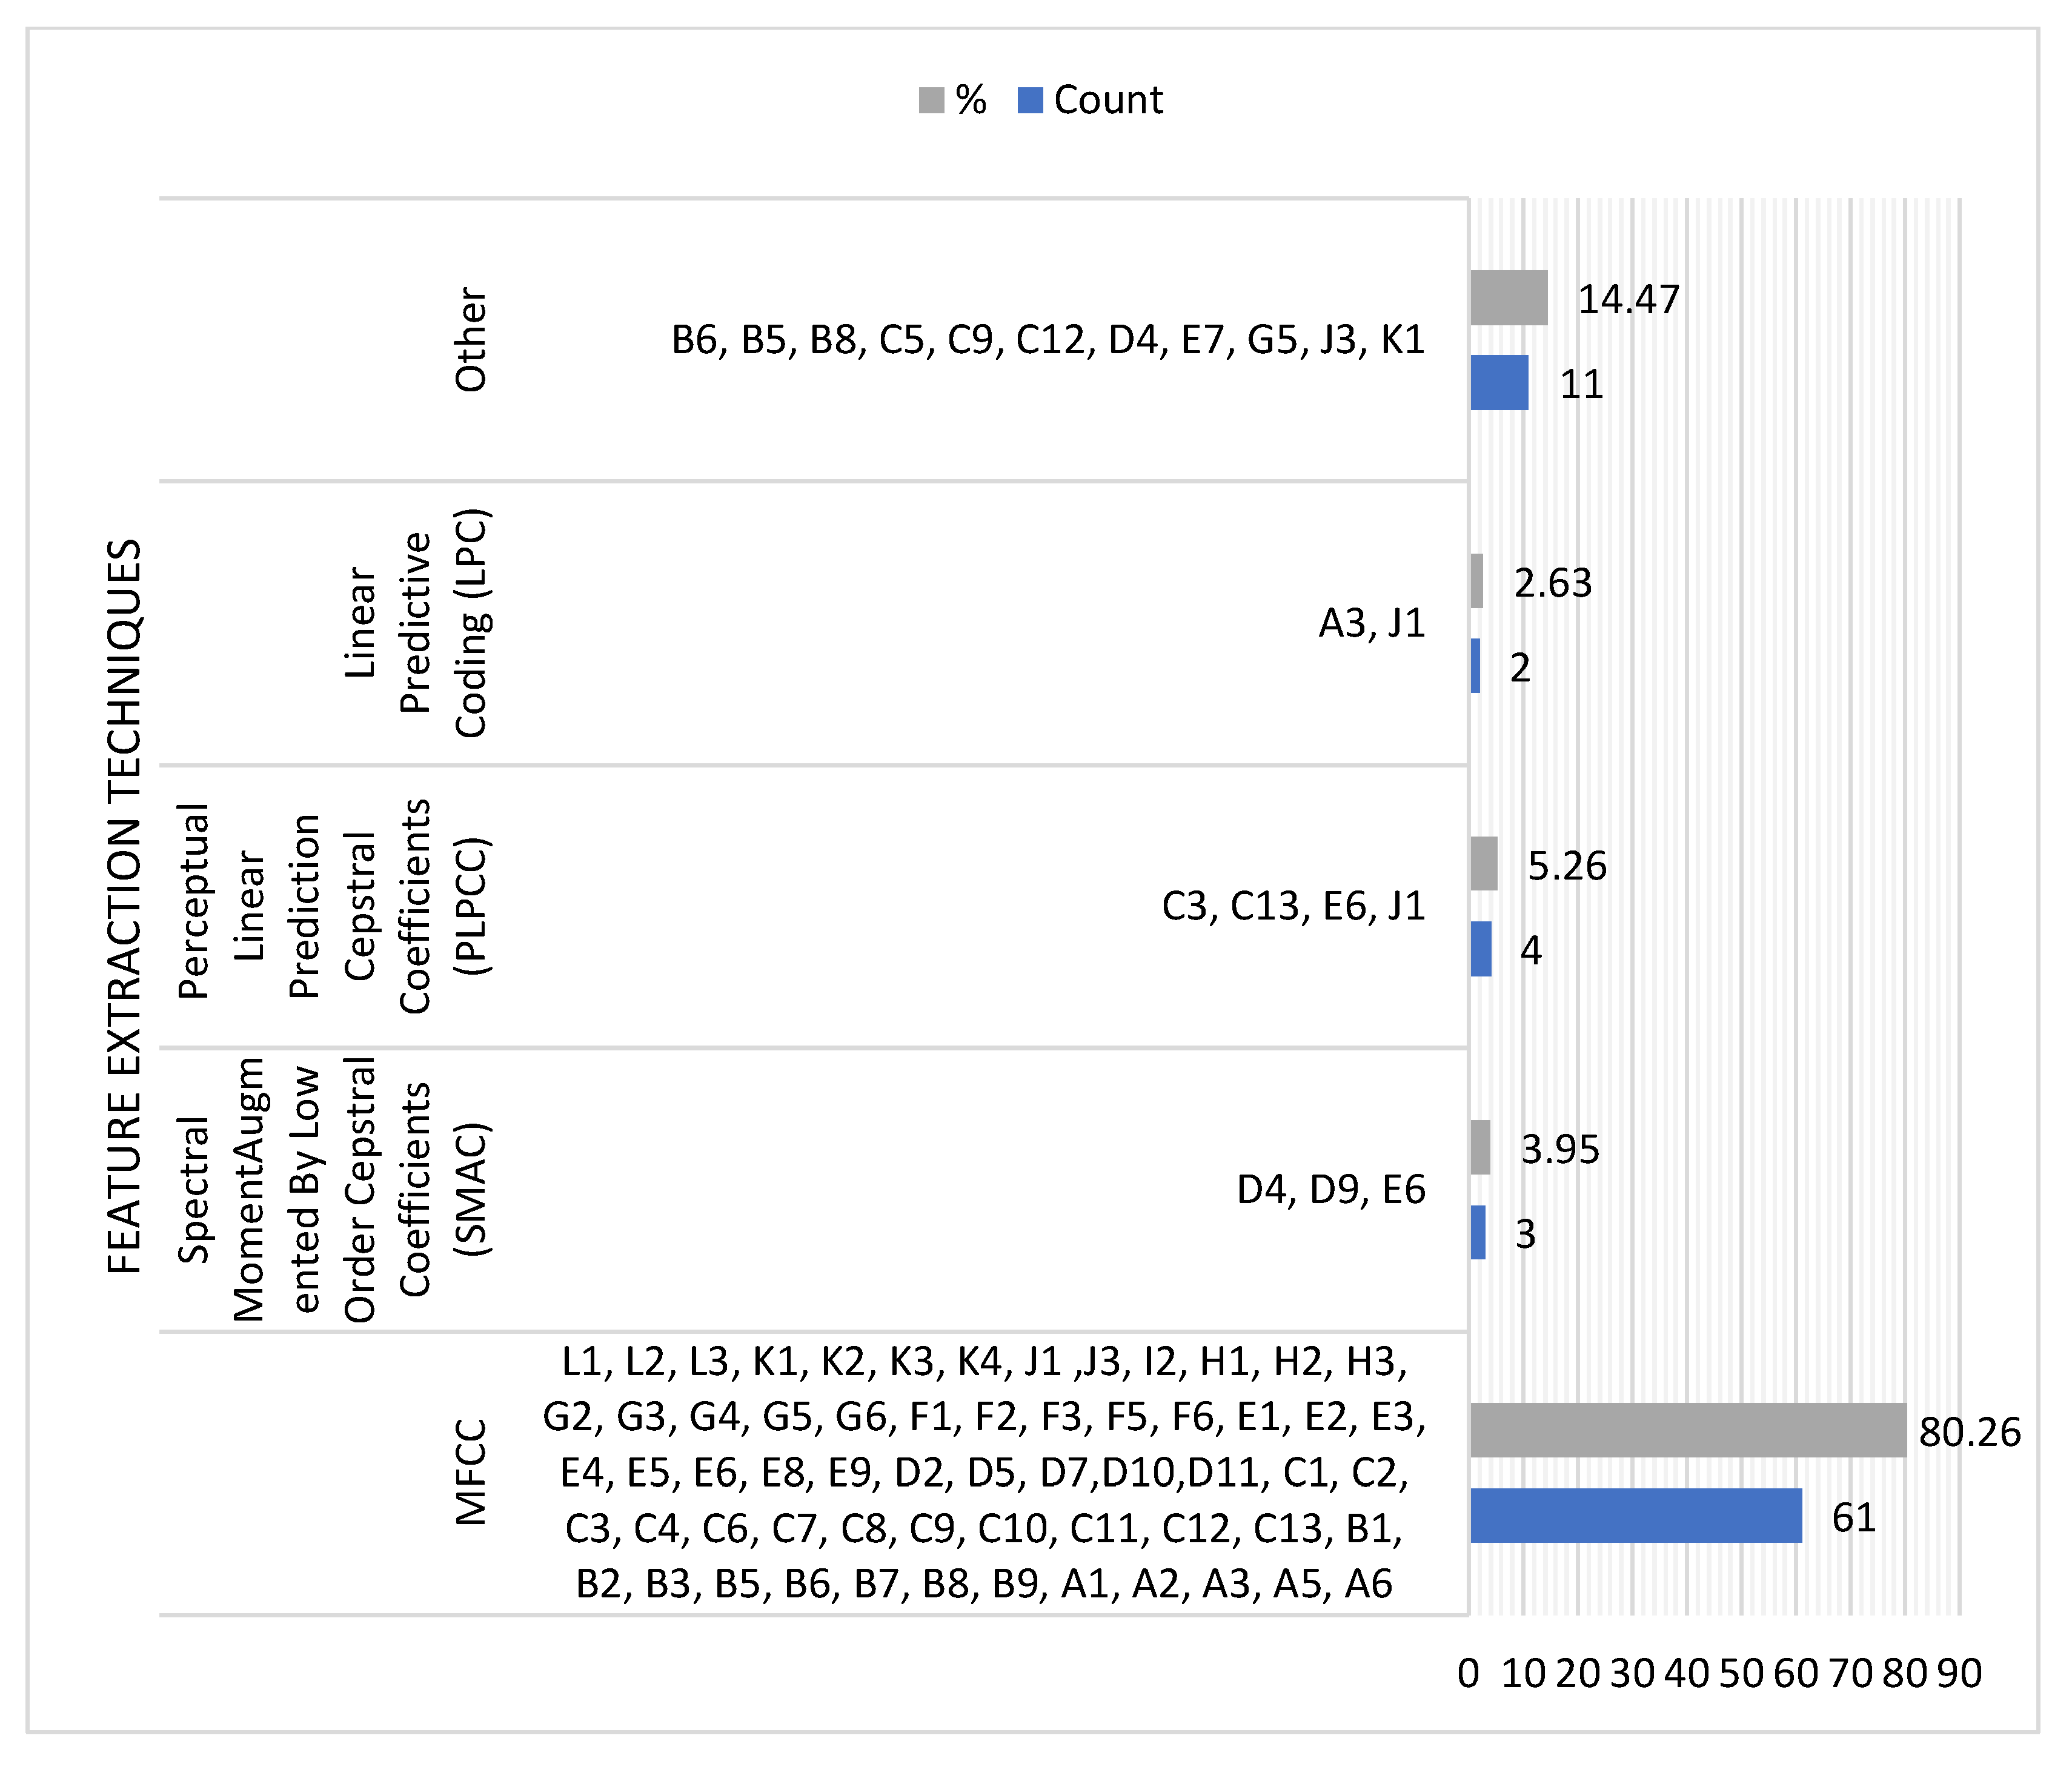Click the FEATURE EXTRACTION TECHNIQUES axis title
Viewport: 2072px width, 1770px height.
tap(125, 906)
